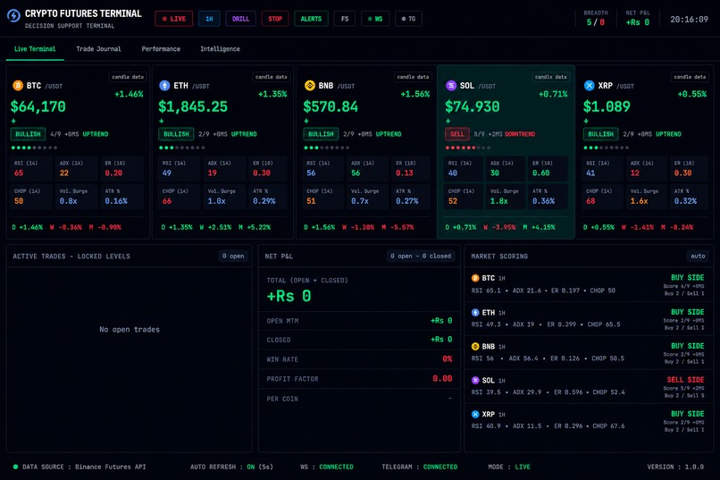Viewport: 720px width, 480px height.
Task: Click the BNB coin icon in BNB card
Action: (x=309, y=86)
